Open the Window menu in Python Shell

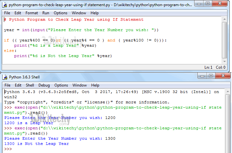(x=79, y=85)
